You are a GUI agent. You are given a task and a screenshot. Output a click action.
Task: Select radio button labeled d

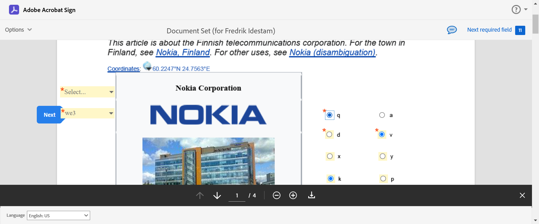pyautogui.click(x=330, y=135)
